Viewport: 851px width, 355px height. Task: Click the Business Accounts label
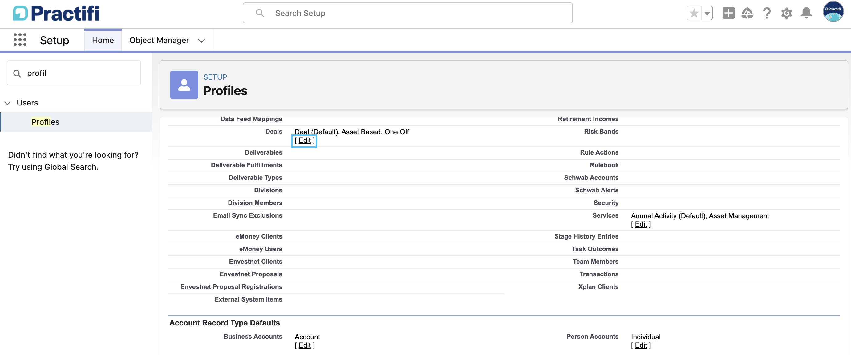click(x=253, y=337)
